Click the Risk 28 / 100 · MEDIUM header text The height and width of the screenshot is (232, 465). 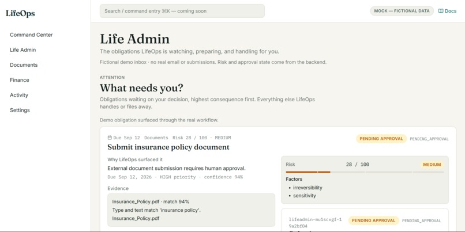[x=202, y=138]
